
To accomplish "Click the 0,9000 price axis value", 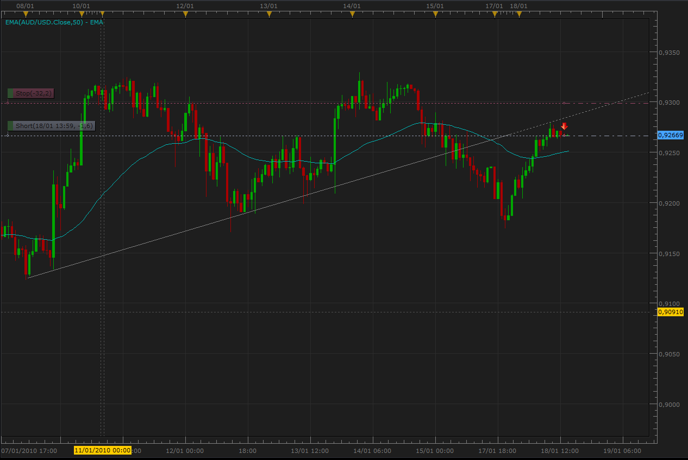I will 669,405.
